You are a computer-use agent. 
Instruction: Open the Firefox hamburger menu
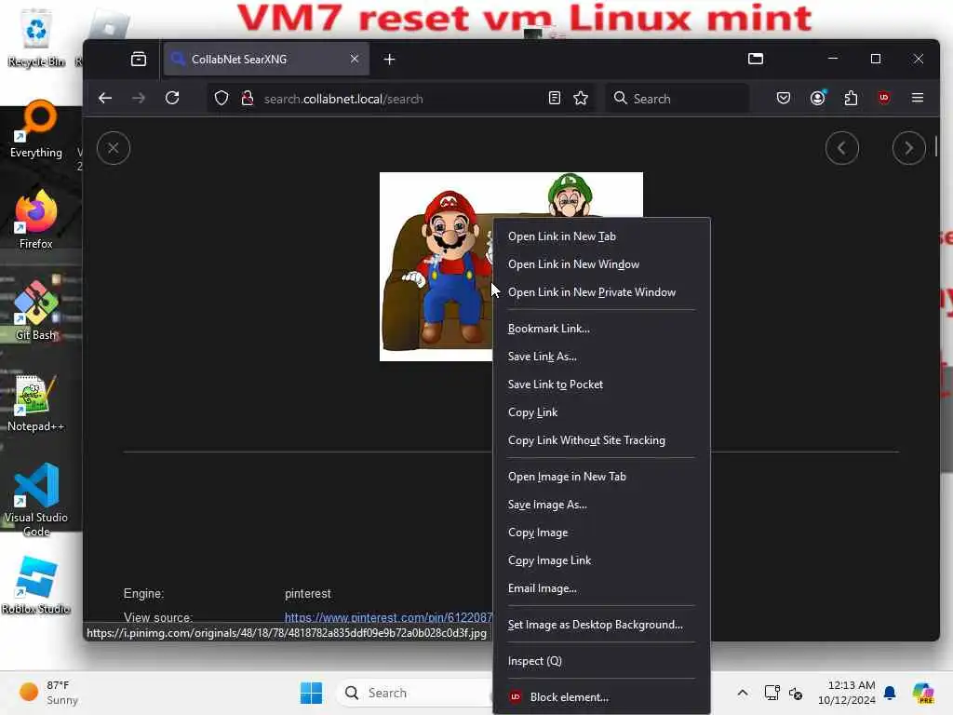[918, 98]
